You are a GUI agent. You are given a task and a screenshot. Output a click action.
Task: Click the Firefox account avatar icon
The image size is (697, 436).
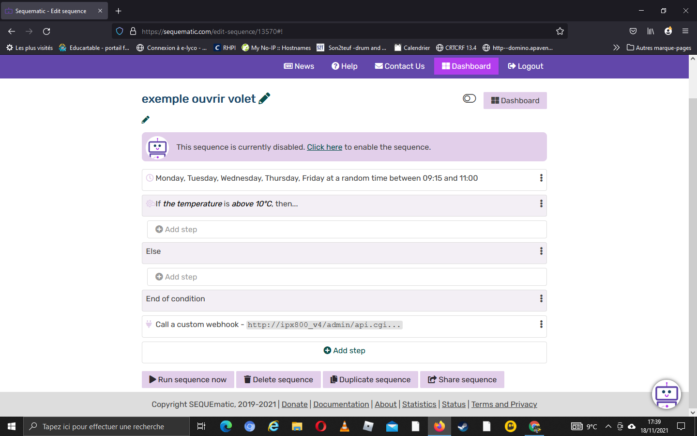[668, 31]
